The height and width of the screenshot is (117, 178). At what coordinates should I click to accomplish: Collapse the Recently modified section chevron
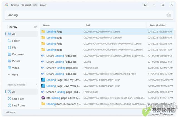point(36,85)
